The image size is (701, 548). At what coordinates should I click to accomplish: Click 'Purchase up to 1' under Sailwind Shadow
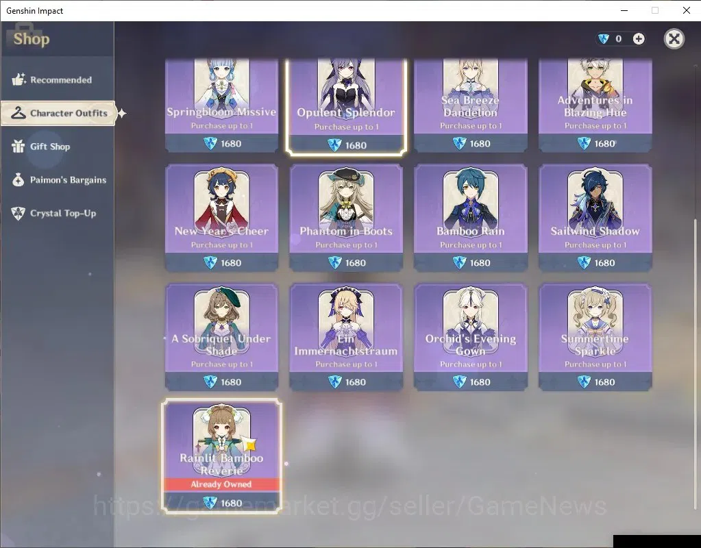[595, 245]
